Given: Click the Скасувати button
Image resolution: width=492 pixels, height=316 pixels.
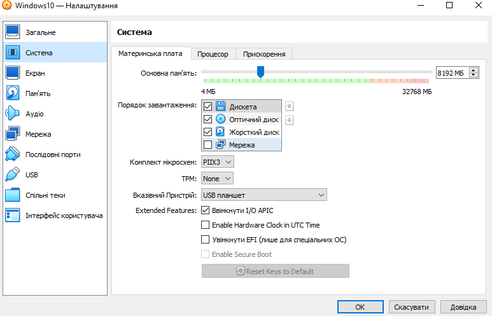Looking at the screenshot, I should (x=412, y=307).
